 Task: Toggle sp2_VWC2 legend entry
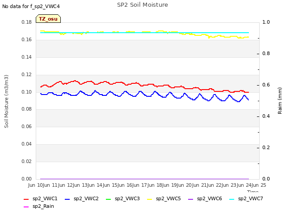click(x=81, y=198)
